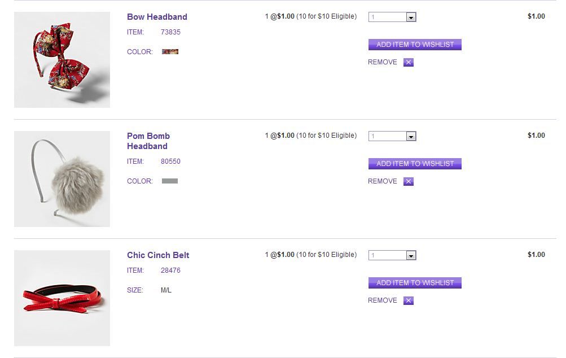Click the Bow Headband floral color swatch
The width and height of the screenshot is (566, 358).
click(x=170, y=52)
